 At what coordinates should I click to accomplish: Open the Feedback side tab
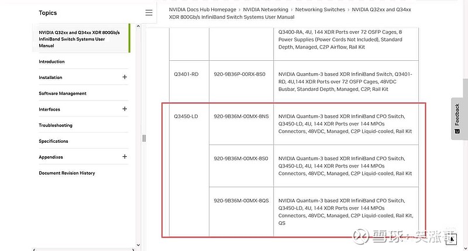[x=457, y=119]
